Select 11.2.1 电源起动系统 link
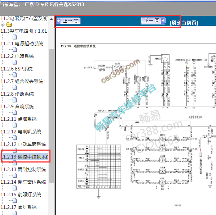Screen dimensions: 216x215 tap(22, 44)
